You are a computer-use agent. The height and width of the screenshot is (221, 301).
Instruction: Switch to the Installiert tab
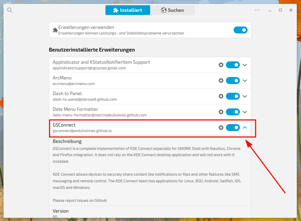128,10
